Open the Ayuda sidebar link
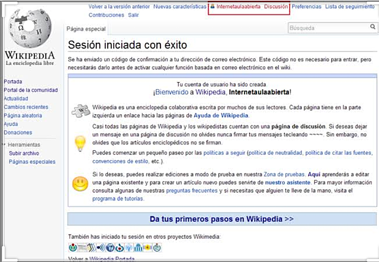Image resolution: width=379 pixels, height=262 pixels. click(11, 124)
